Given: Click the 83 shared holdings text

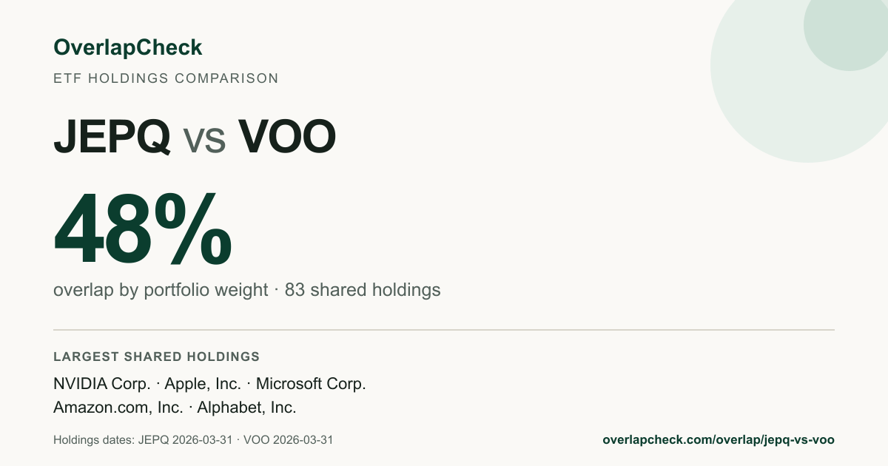Looking at the screenshot, I should pos(363,290).
